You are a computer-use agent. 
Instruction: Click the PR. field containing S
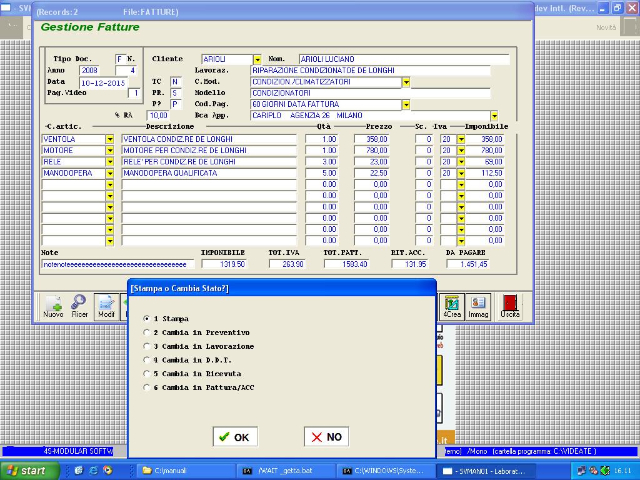(x=176, y=93)
